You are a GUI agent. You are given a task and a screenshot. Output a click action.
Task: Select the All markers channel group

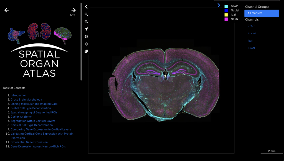pyautogui.click(x=262, y=13)
